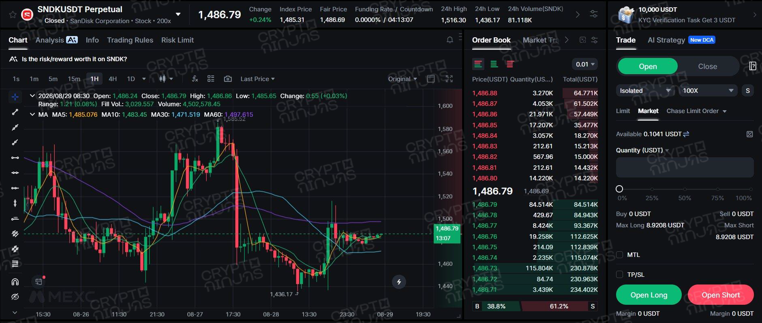Expand chart to fullscreen

coord(449,79)
